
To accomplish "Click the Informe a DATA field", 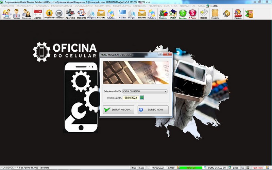I will point(131,98).
